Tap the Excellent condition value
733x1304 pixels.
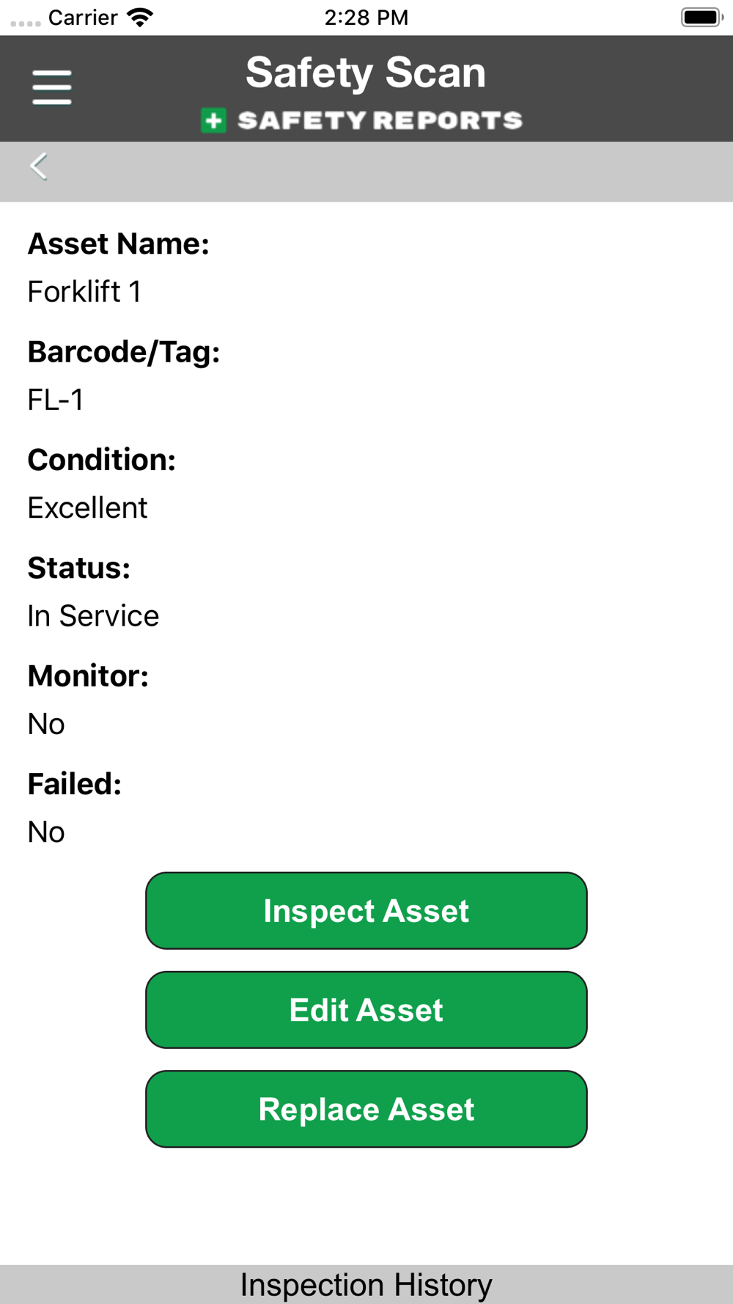(x=87, y=508)
